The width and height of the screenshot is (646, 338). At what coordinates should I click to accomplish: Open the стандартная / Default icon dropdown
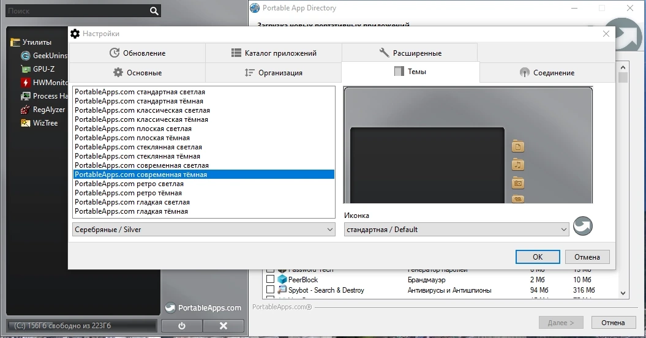coord(456,230)
